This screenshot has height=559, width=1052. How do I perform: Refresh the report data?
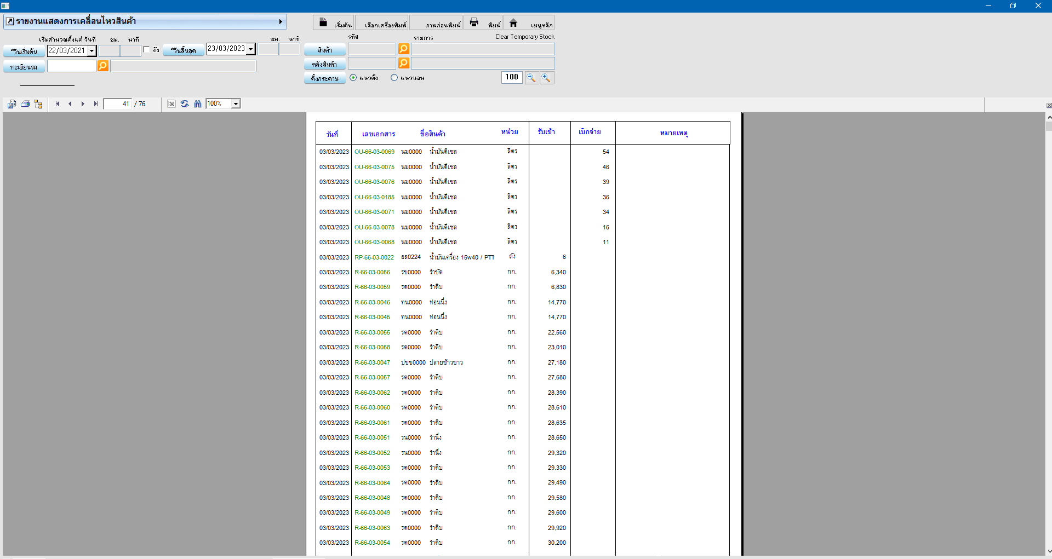[185, 104]
